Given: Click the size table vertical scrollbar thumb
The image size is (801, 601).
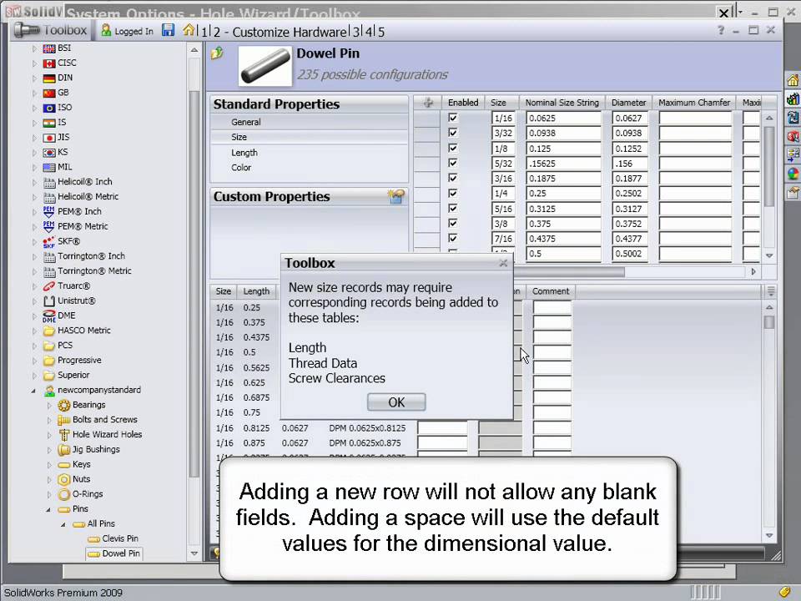Looking at the screenshot, I should coord(768,166).
